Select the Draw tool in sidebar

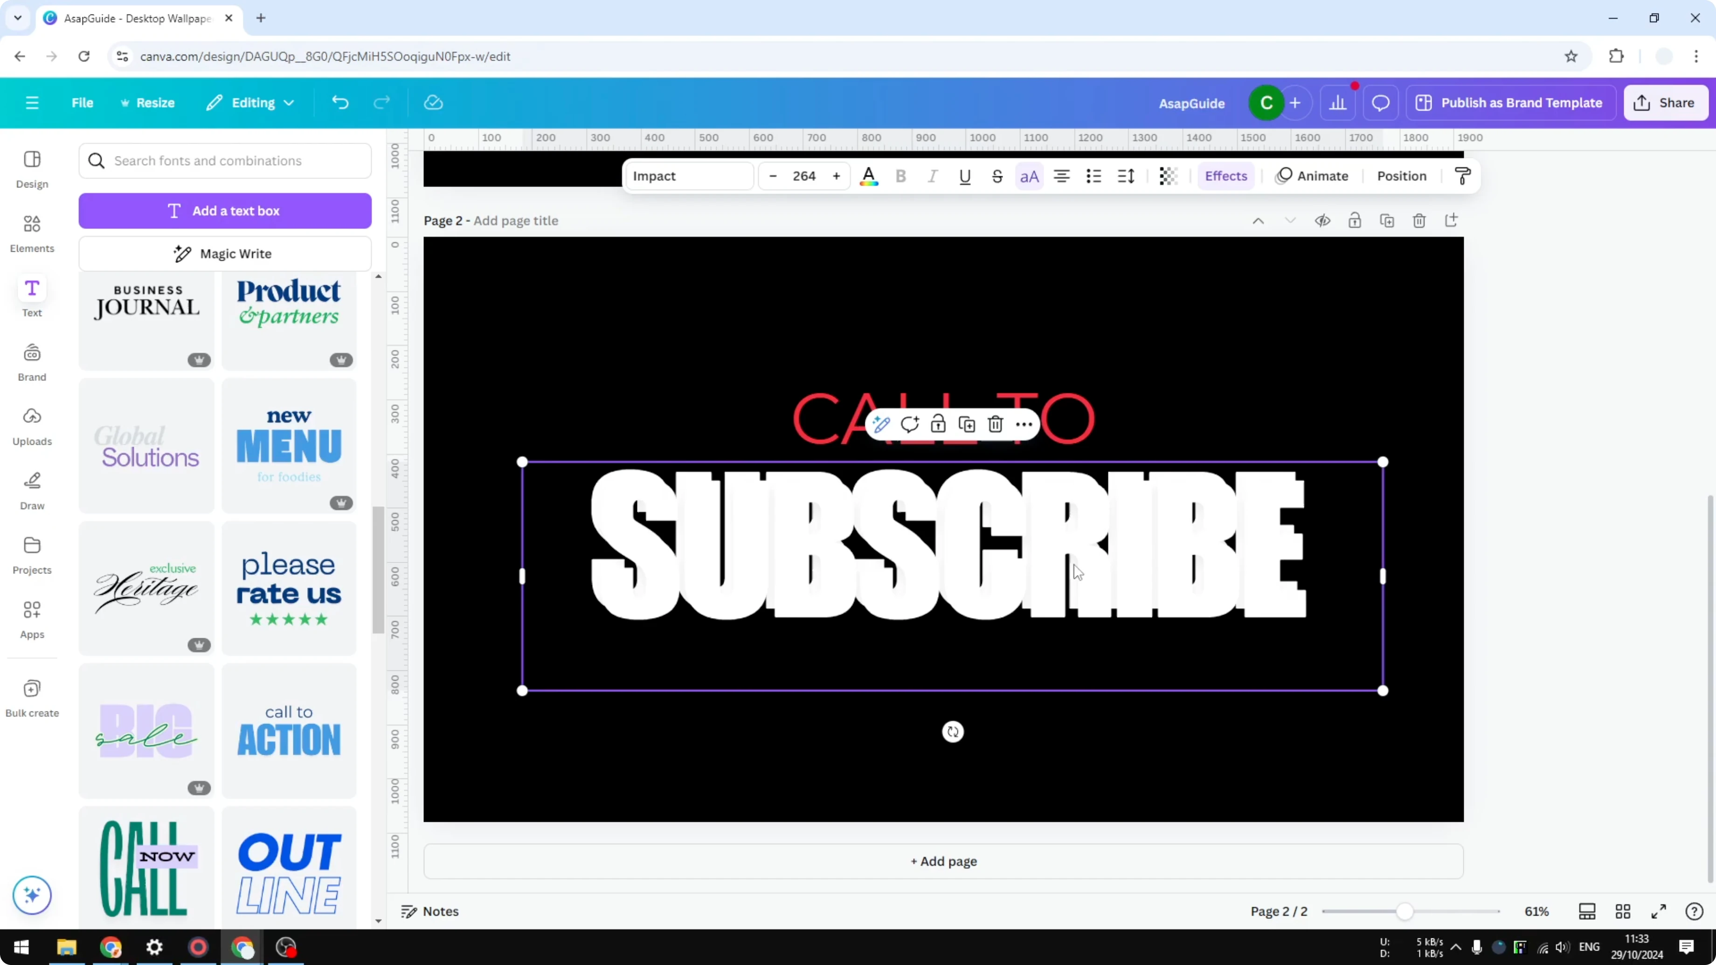pyautogui.click(x=31, y=489)
